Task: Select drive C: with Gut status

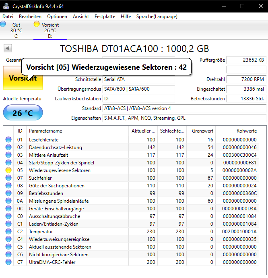Action: click(16, 30)
